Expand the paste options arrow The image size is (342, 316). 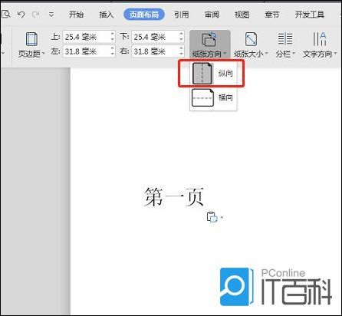222,218
